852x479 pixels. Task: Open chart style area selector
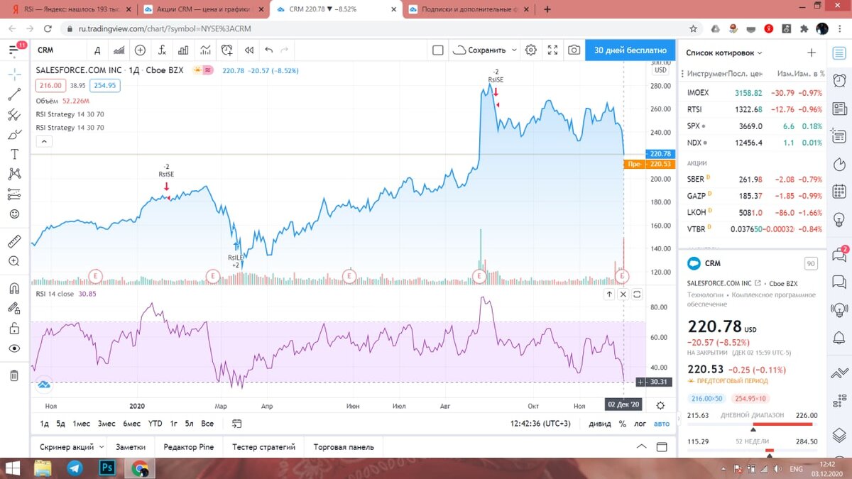pyautogui.click(x=119, y=50)
